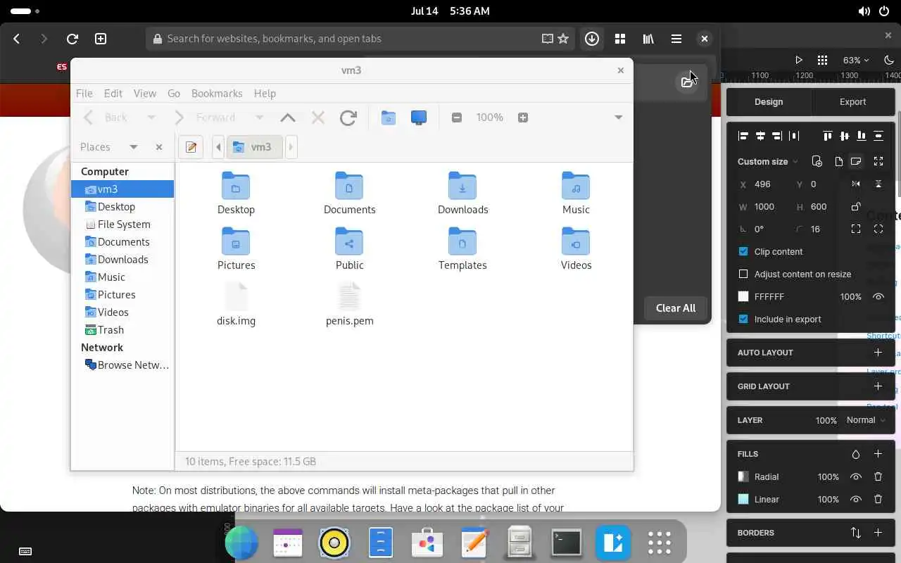Add grid layout with plus

(x=878, y=386)
